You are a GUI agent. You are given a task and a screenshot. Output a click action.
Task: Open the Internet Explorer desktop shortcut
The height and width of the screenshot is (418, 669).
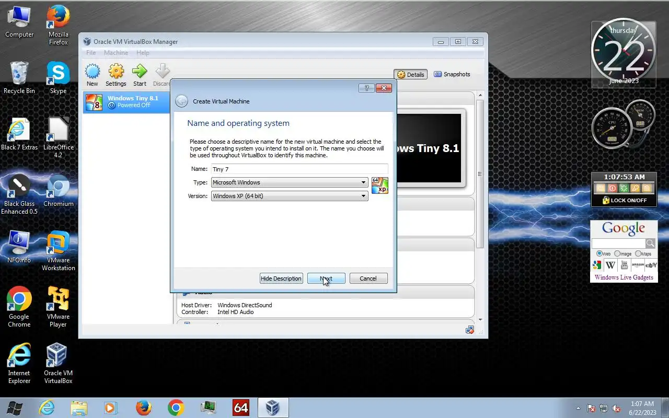coord(19,364)
